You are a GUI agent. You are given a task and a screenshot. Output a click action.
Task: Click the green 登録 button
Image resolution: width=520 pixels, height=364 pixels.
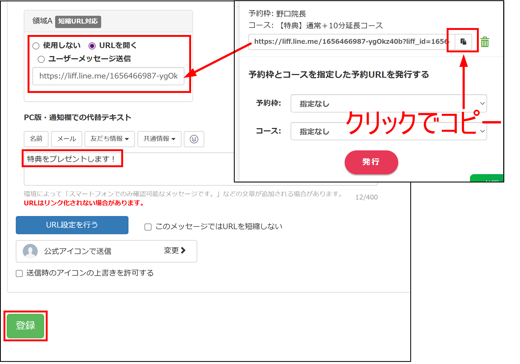pyautogui.click(x=25, y=326)
